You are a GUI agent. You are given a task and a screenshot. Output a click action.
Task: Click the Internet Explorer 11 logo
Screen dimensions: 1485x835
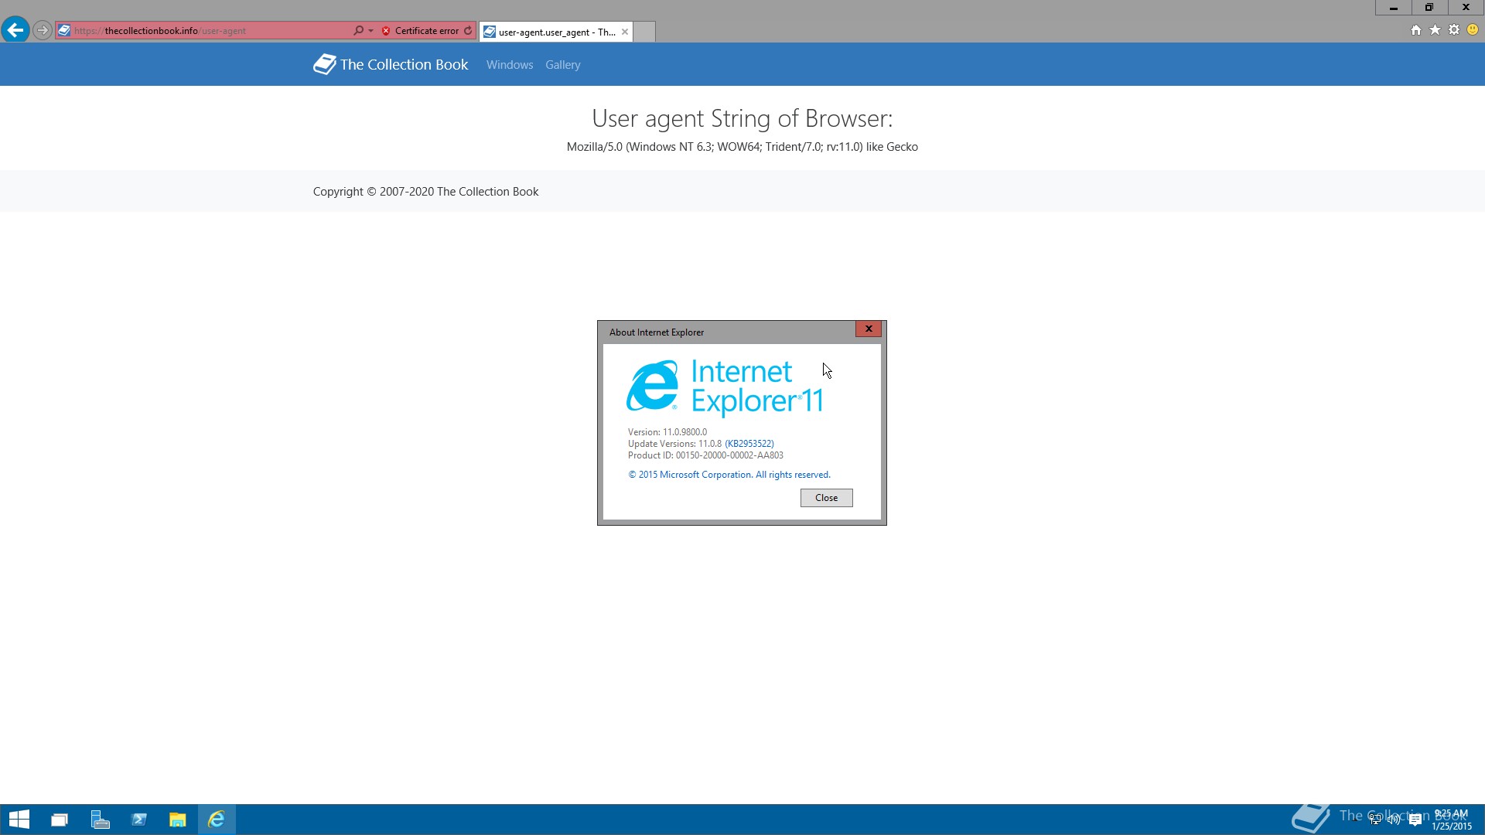725,387
